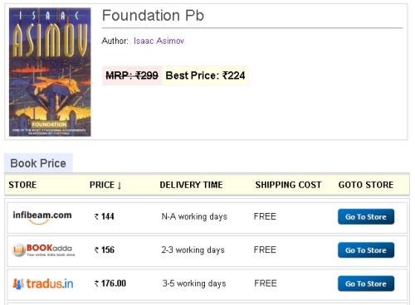The width and height of the screenshot is (415, 305).
Task: Go to store for infibeam.com
Action: point(366,216)
